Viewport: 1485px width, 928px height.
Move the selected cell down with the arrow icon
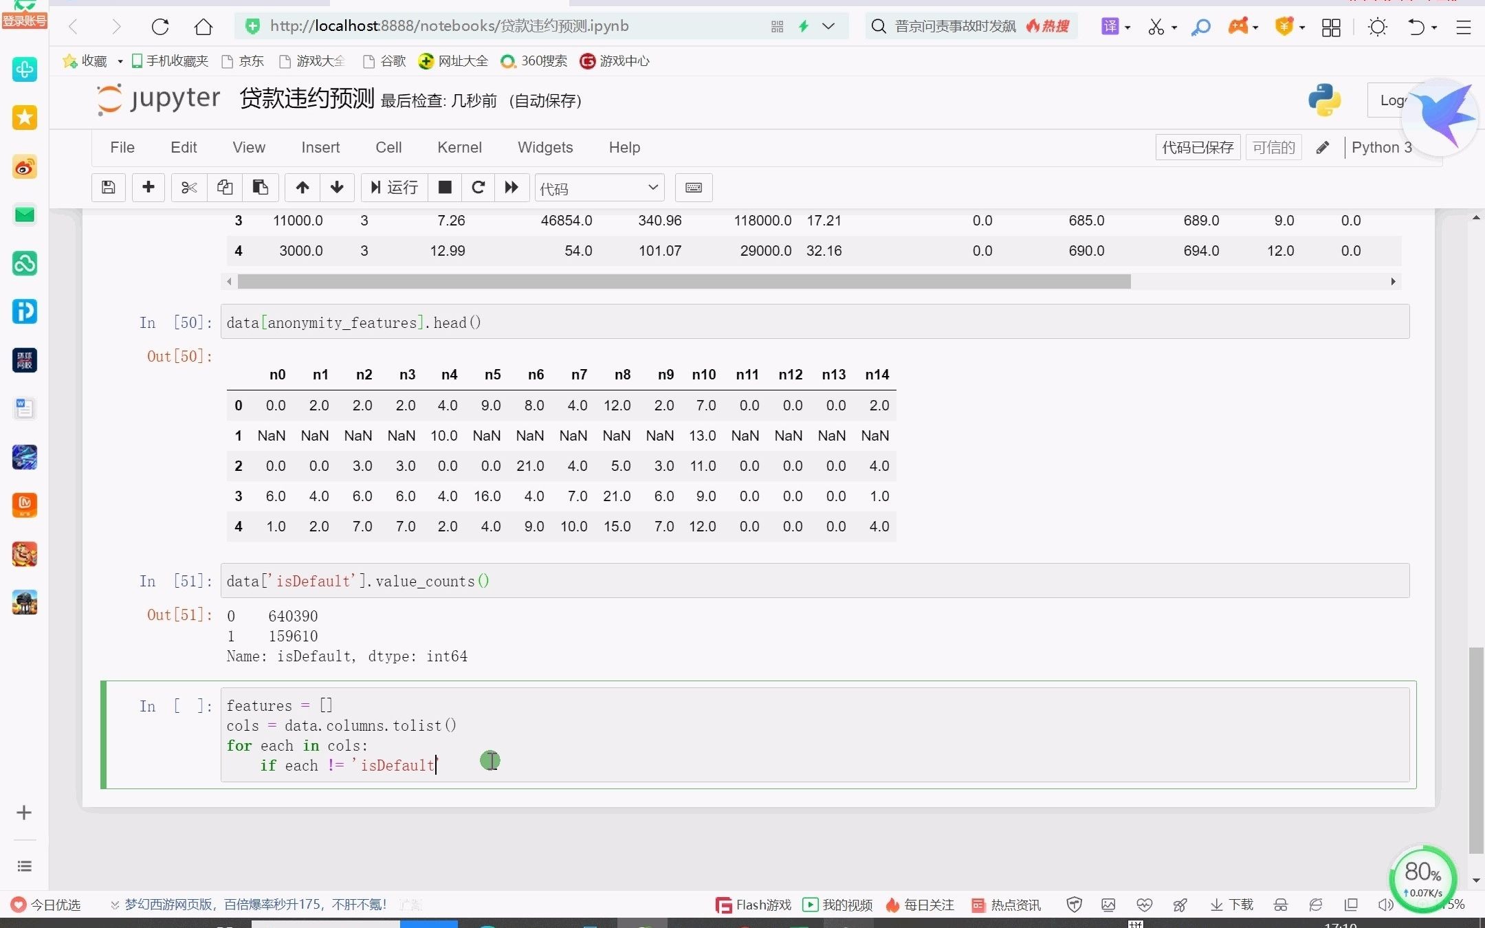(336, 187)
